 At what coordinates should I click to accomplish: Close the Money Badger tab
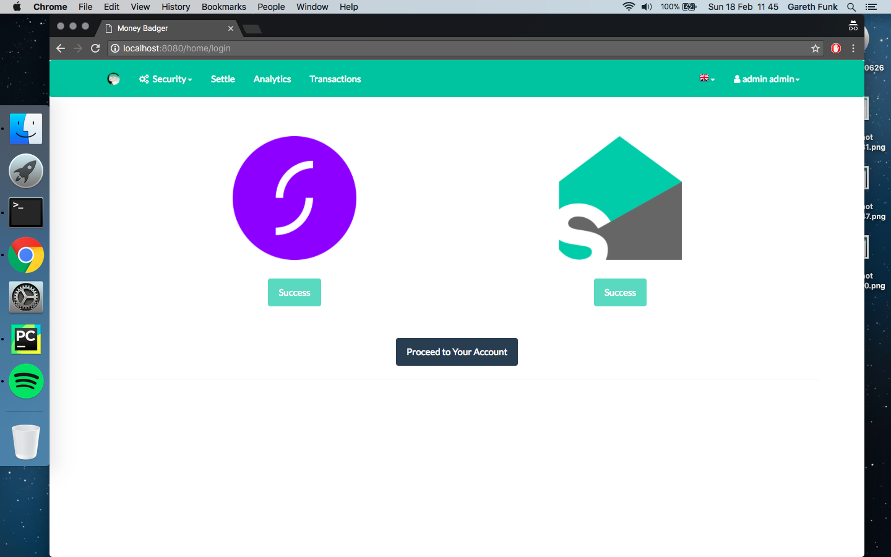click(x=231, y=28)
